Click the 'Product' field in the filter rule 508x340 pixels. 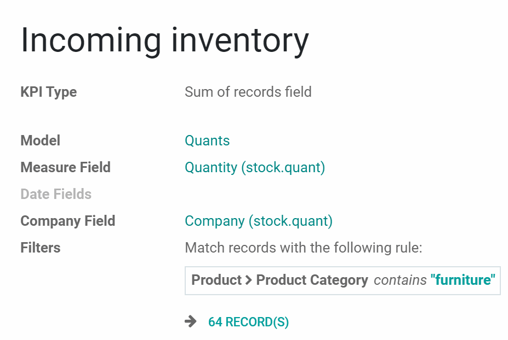coord(216,280)
